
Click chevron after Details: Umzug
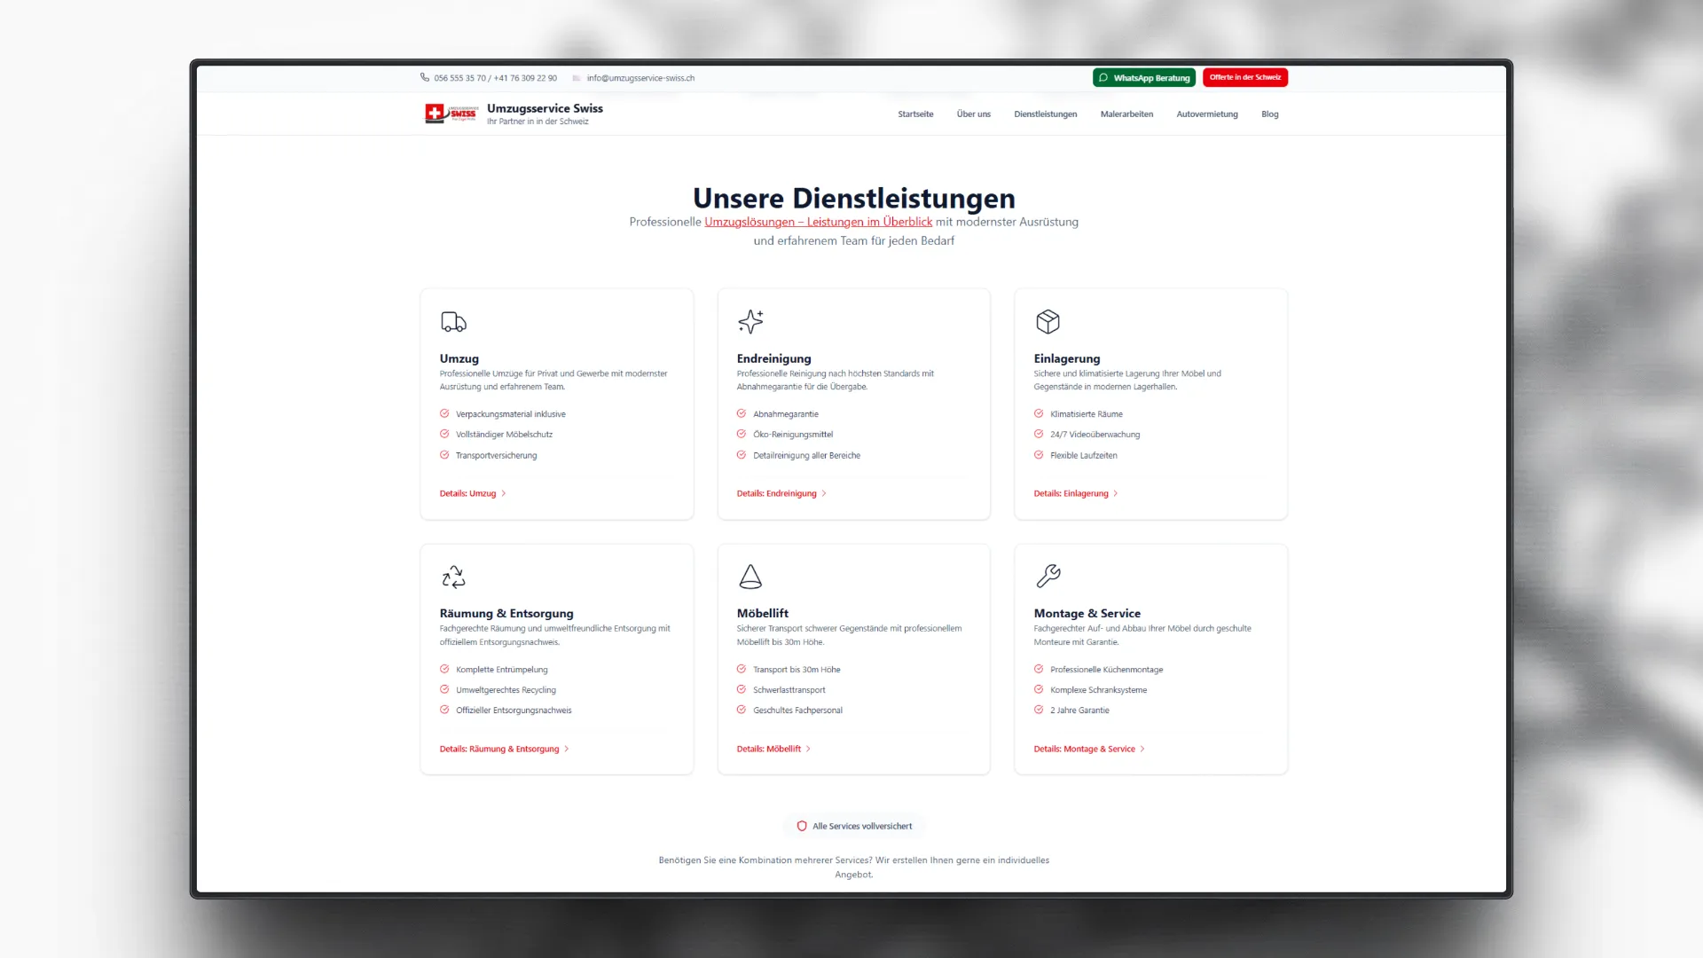point(504,493)
